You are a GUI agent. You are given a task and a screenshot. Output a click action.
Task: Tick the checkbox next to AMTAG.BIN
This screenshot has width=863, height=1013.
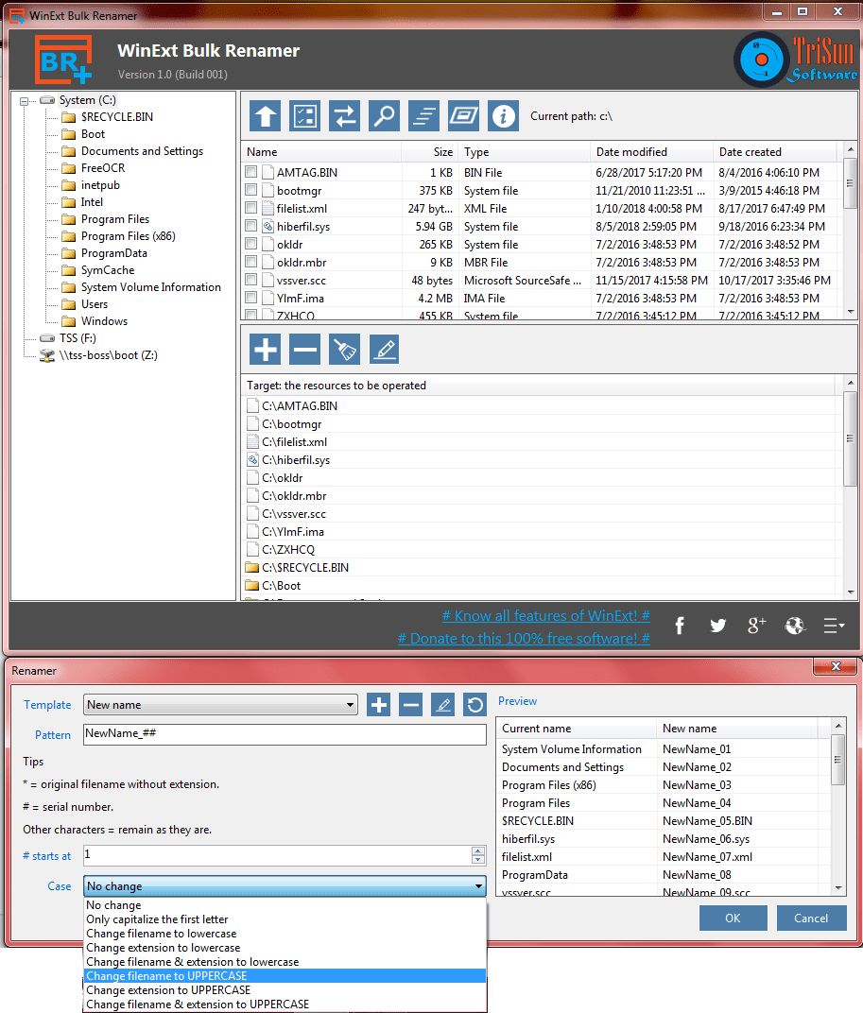click(x=250, y=172)
